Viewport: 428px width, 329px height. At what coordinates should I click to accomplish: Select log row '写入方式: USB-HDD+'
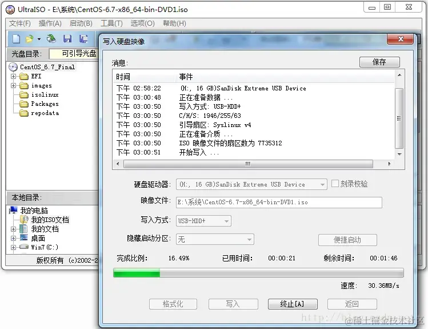(254, 106)
